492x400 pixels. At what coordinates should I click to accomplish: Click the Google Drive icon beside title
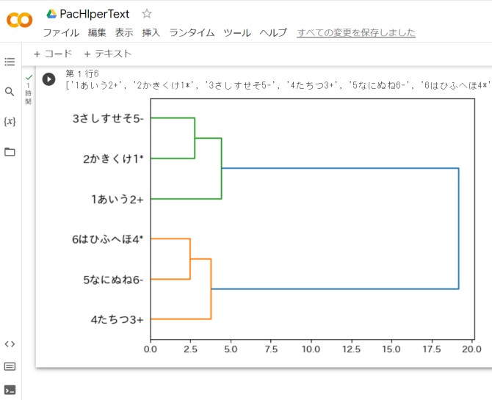point(51,13)
